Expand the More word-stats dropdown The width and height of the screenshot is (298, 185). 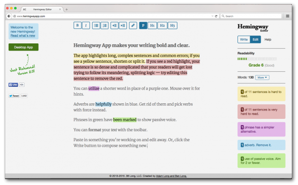262,77
